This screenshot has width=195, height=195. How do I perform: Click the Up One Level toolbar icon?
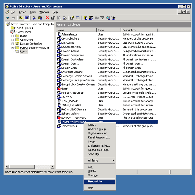(x=21, y=18)
